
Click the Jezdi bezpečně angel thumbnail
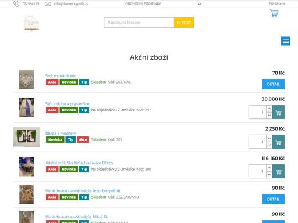click(x=26, y=195)
